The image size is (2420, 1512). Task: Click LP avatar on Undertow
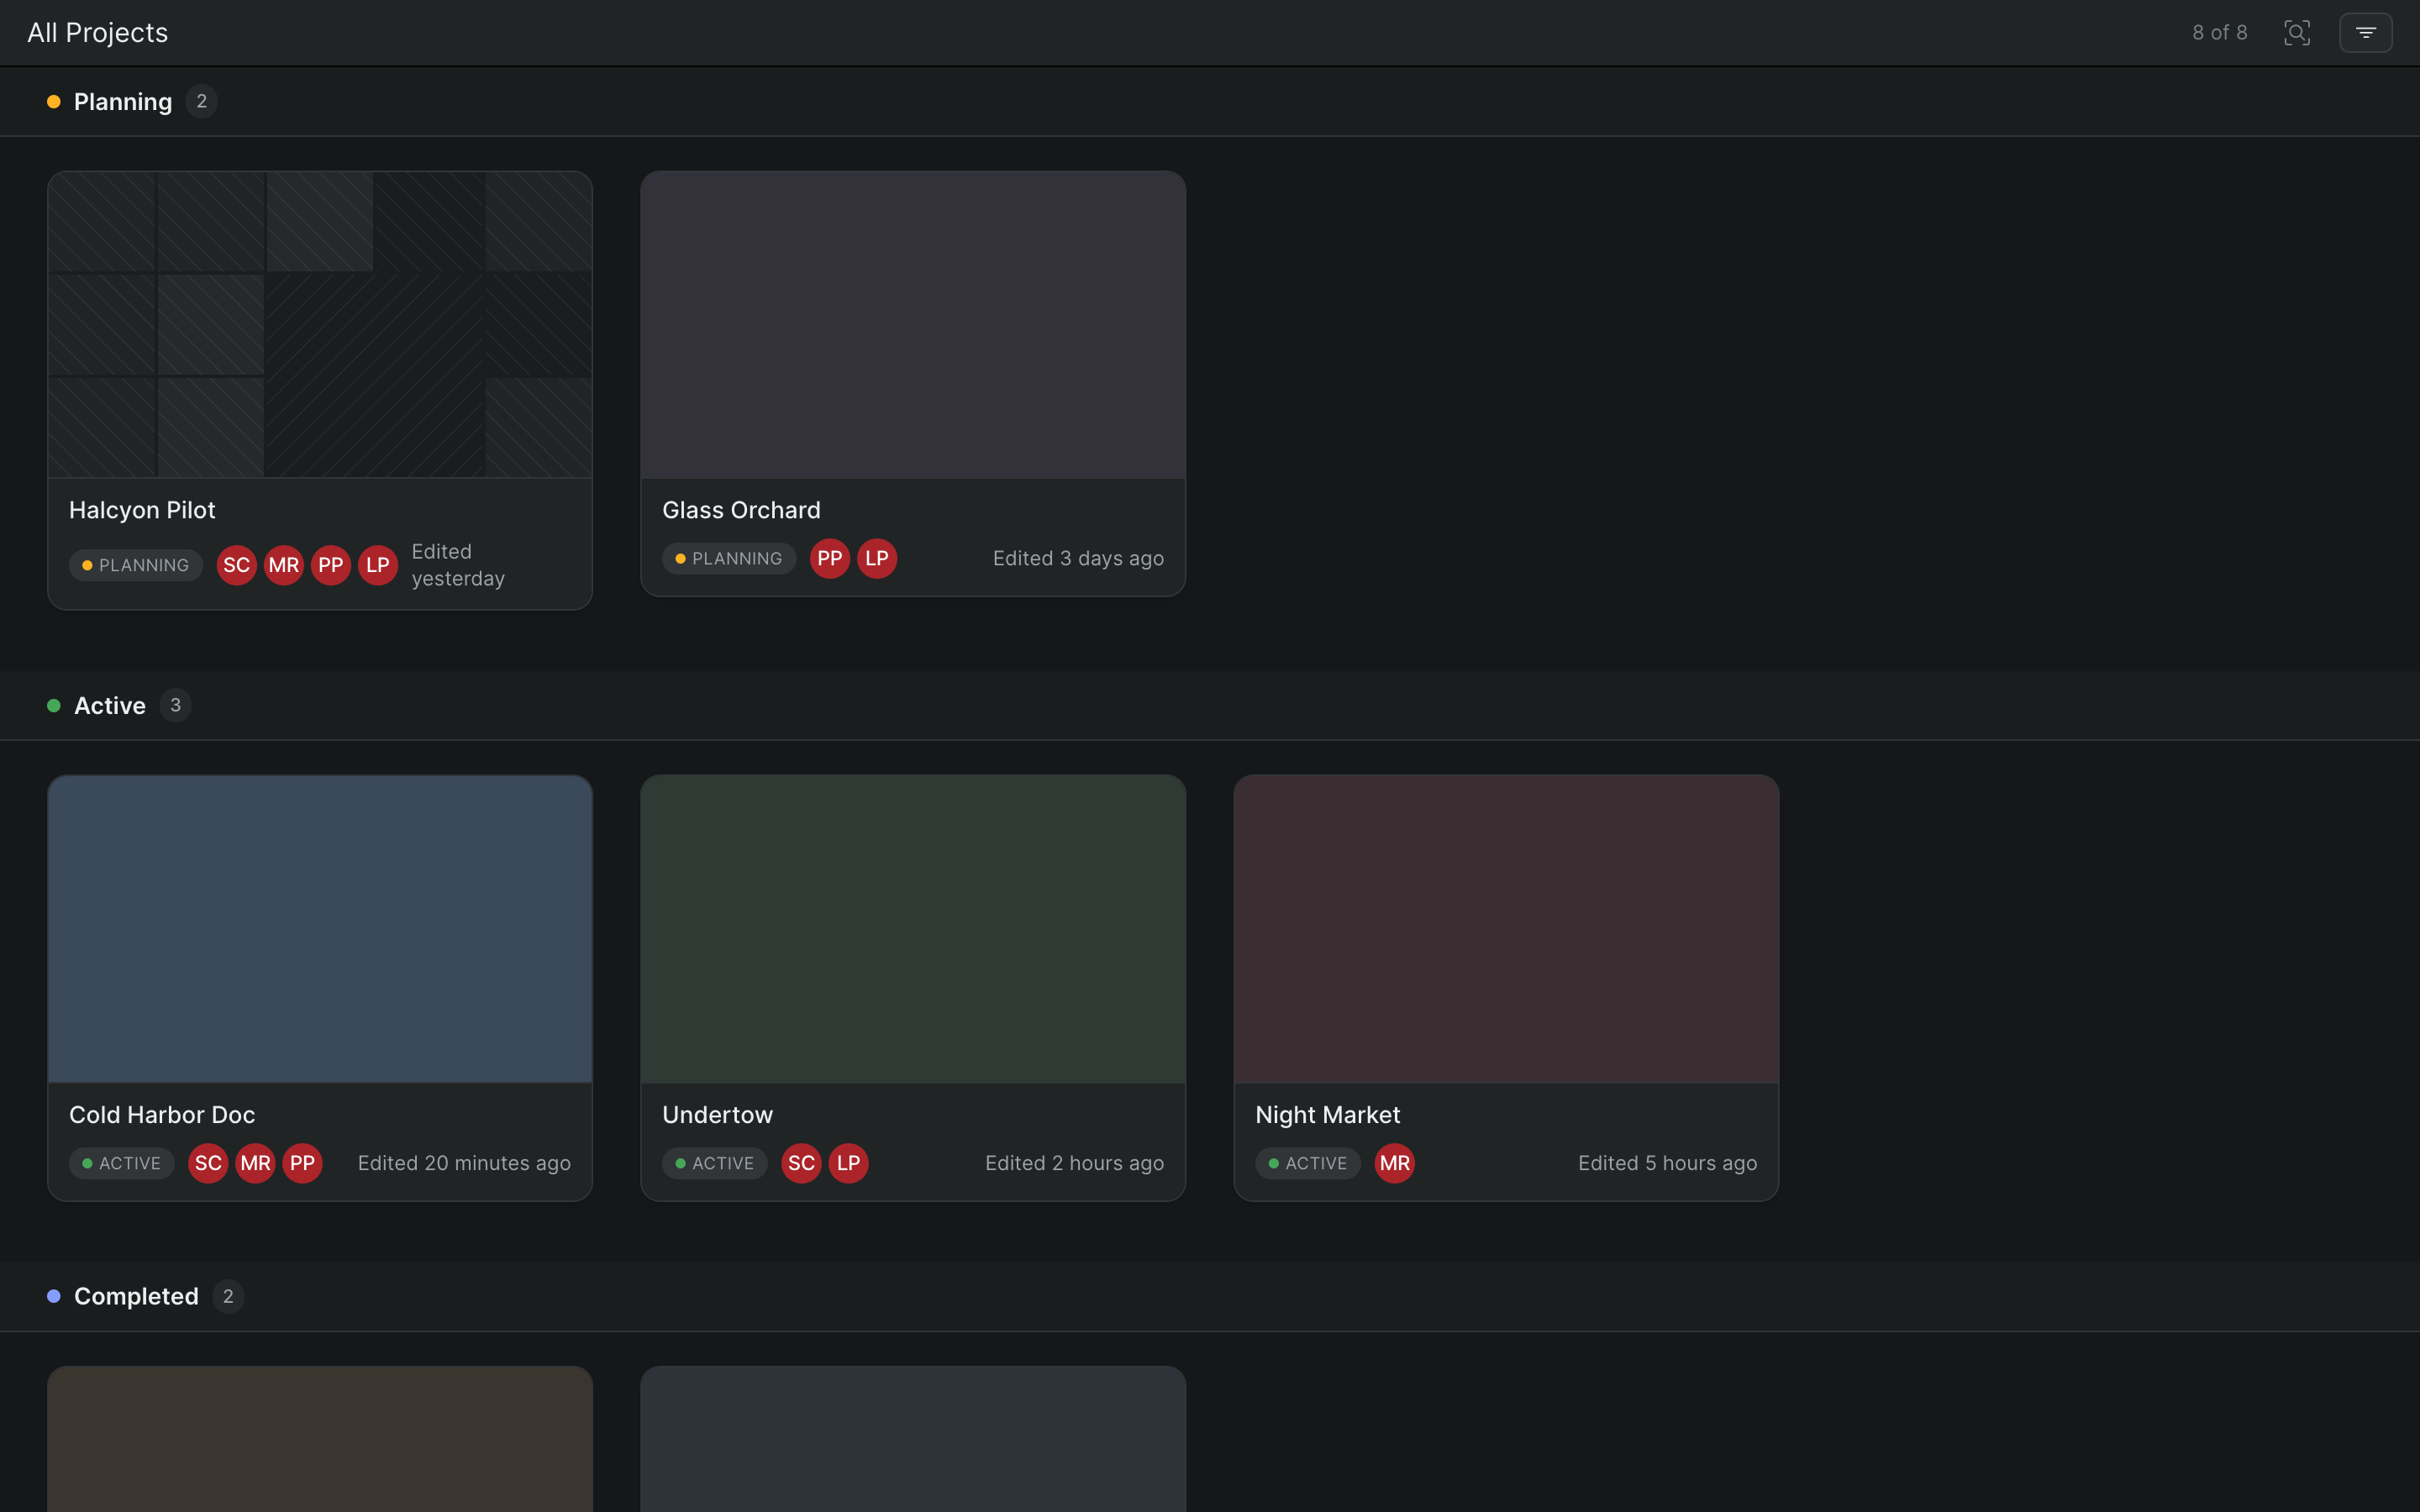point(848,1163)
